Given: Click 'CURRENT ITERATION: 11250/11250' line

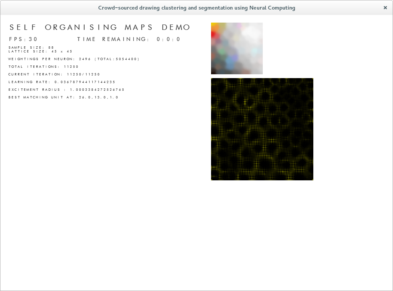Looking at the screenshot, I should 54,74.
